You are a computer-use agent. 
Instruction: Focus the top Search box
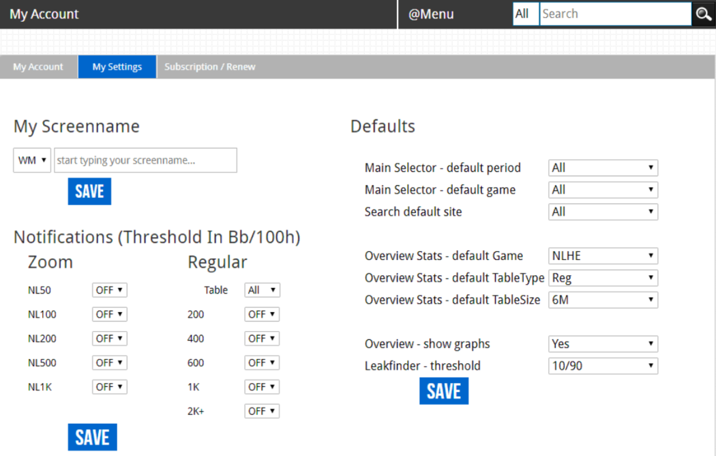(x=614, y=14)
